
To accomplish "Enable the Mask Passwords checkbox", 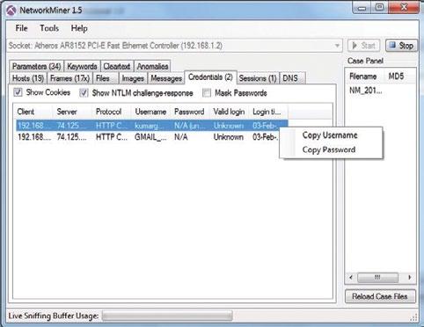I will pos(207,93).
